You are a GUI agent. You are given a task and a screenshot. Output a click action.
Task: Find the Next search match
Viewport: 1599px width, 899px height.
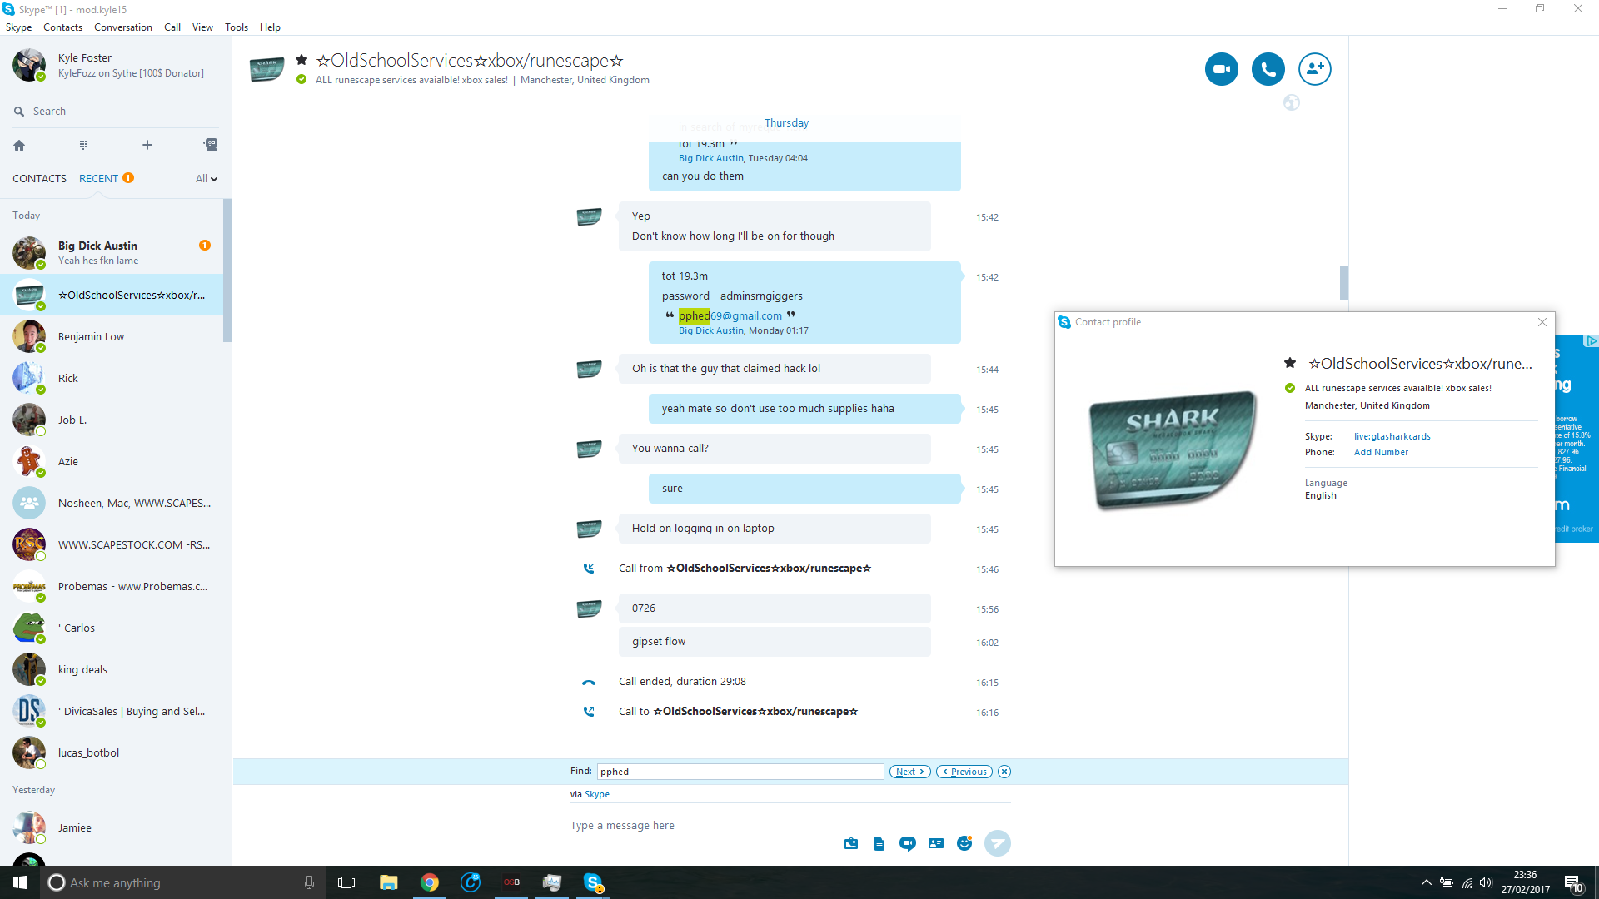coord(909,772)
